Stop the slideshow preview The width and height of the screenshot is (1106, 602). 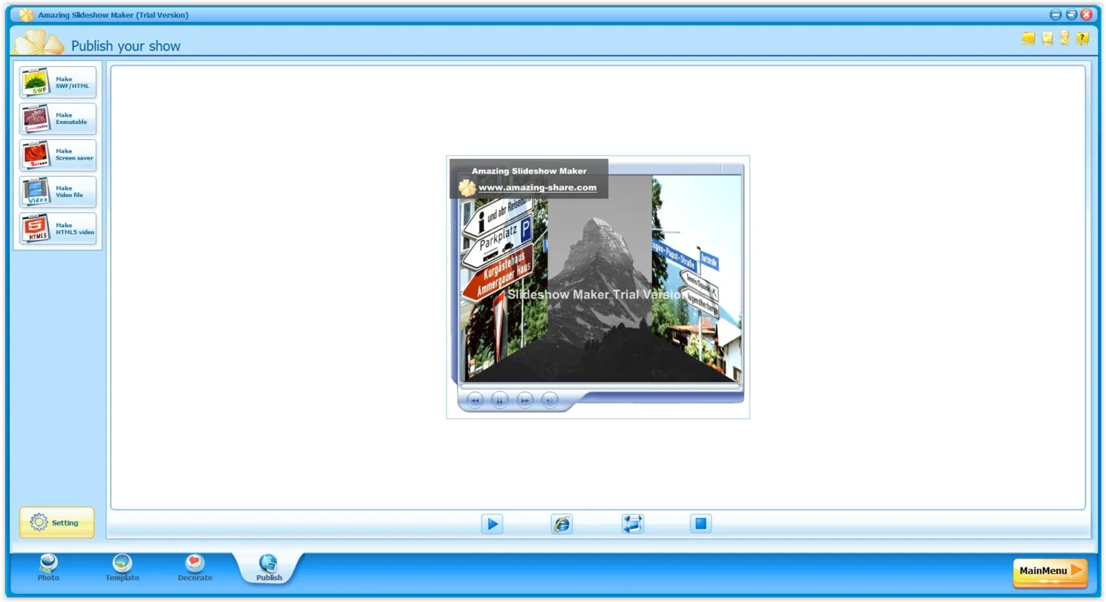coord(701,524)
